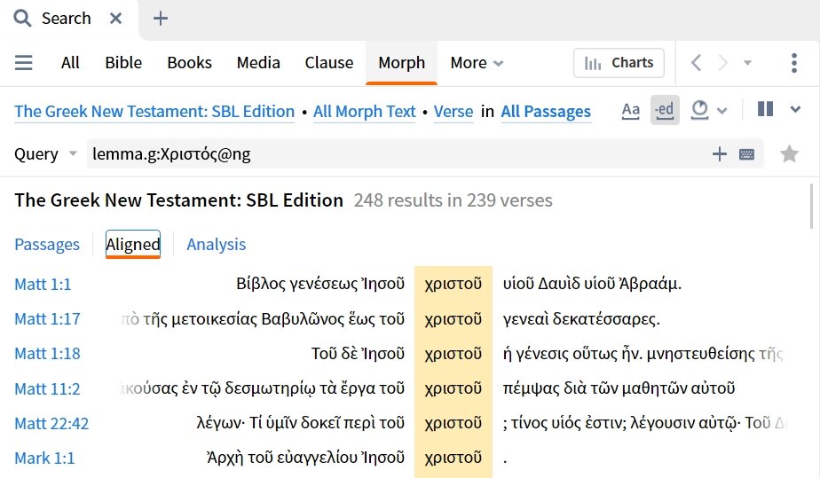Click the text 'Βίβλος γενέσεως Ἰησοῦ'
Viewport: 820px width, 478px height.
[x=320, y=284]
